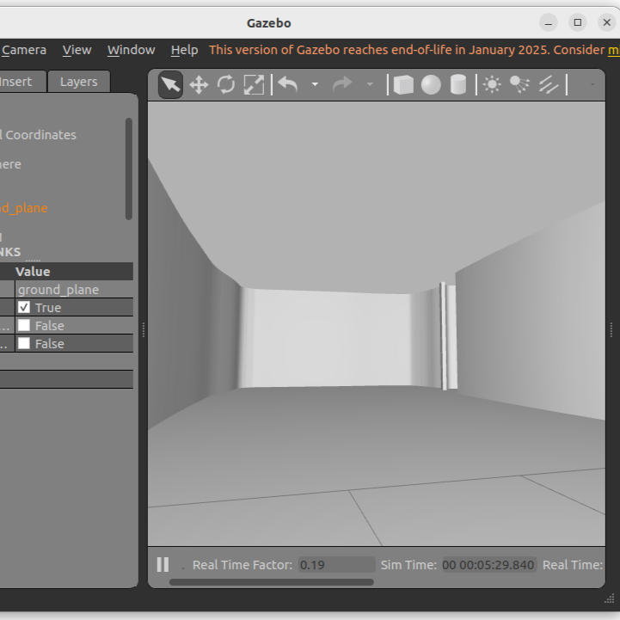Open the View menu
Image resolution: width=620 pixels, height=620 pixels.
pos(77,50)
